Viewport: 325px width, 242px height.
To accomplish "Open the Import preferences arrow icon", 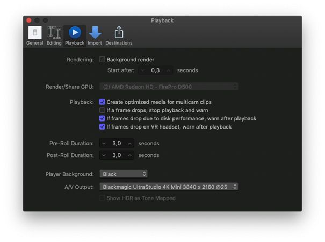I will pyautogui.click(x=95, y=33).
